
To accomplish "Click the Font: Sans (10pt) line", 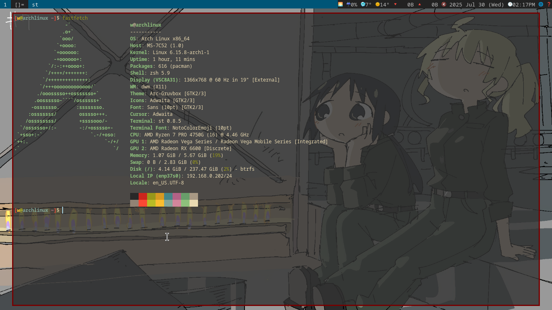I will pos(167,107).
